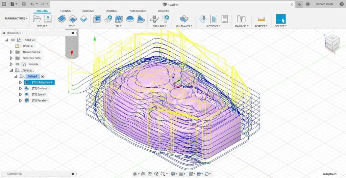Undo the last action
Screen dimensions: 346x178
tap(32, 4)
